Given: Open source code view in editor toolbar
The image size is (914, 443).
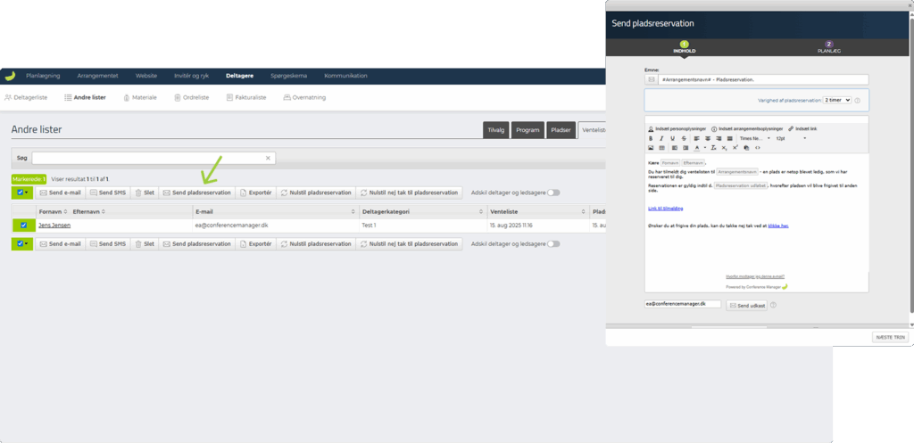Looking at the screenshot, I should click(757, 148).
